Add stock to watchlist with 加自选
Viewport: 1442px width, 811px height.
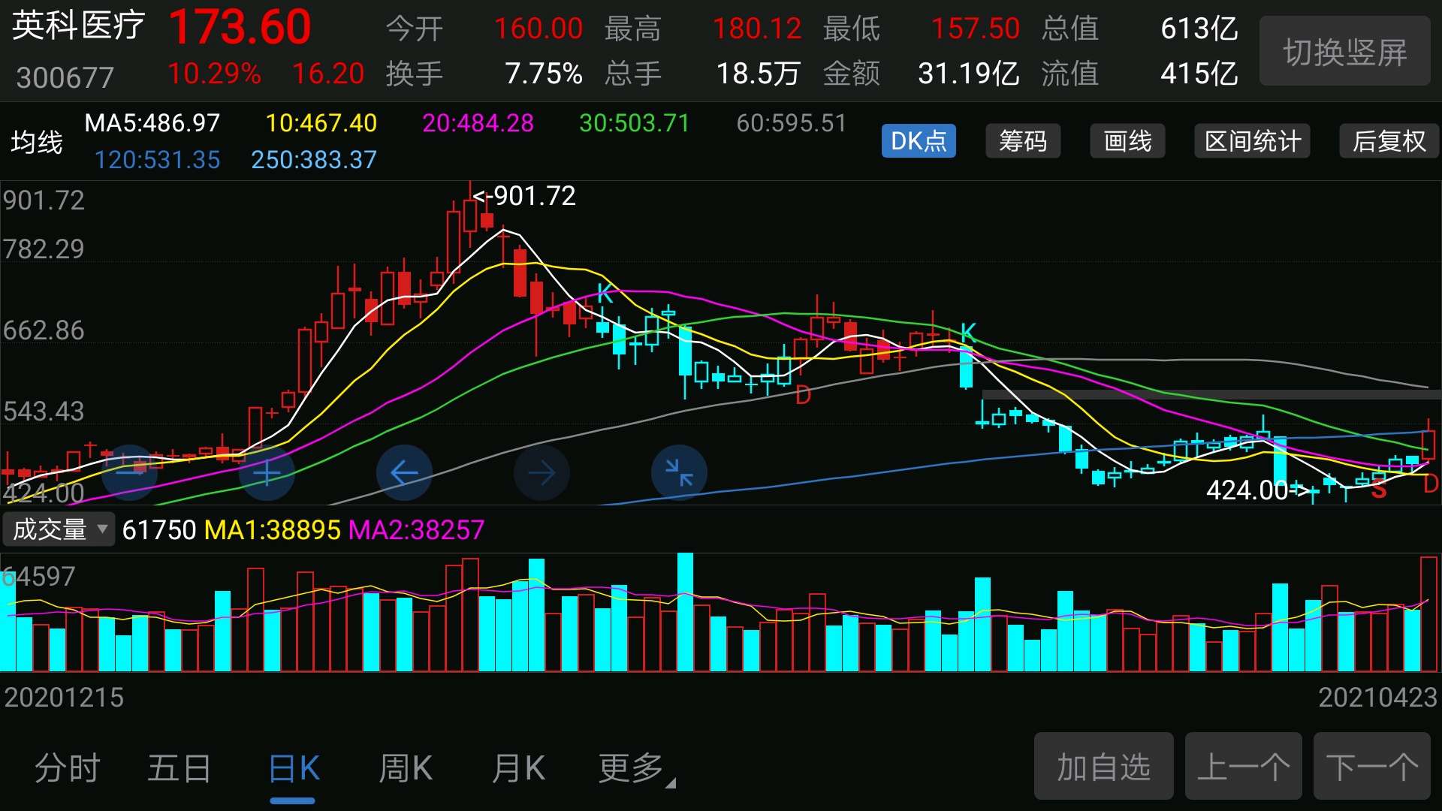[1103, 766]
